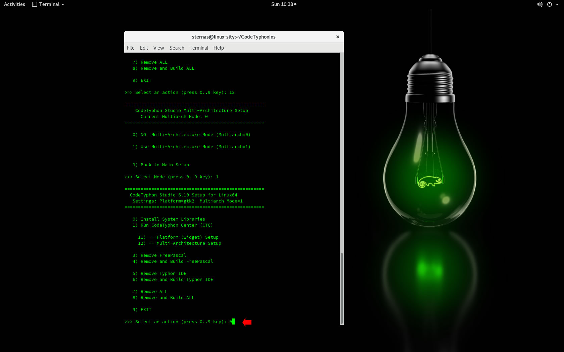The height and width of the screenshot is (352, 564).
Task: Click the terminal scrollbar thumb
Action: pyautogui.click(x=342, y=288)
